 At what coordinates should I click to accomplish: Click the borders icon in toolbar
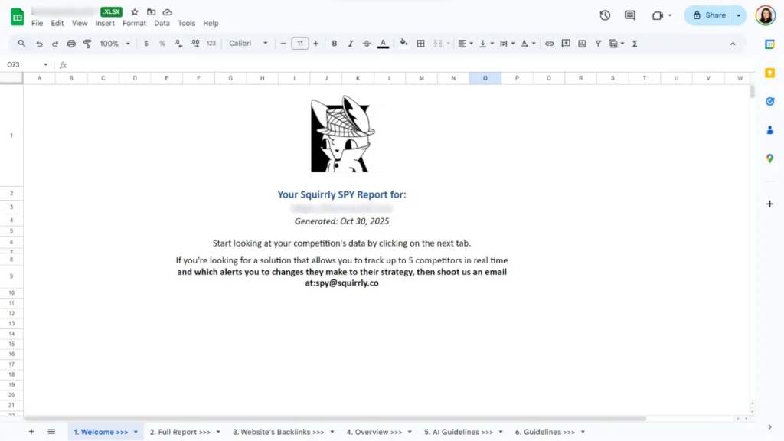coord(420,44)
